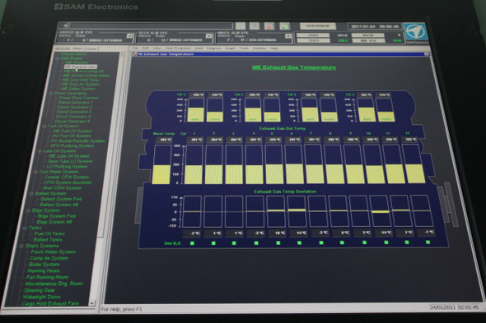
Task: Click the tree panel scrollbar down arrow
Action: click(91, 303)
